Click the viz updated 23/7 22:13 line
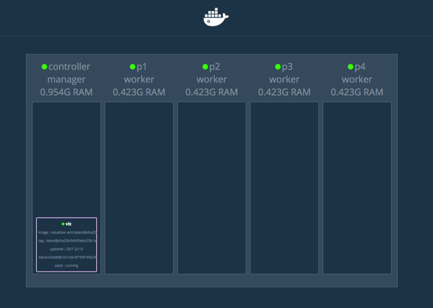433x308 pixels. [x=67, y=249]
